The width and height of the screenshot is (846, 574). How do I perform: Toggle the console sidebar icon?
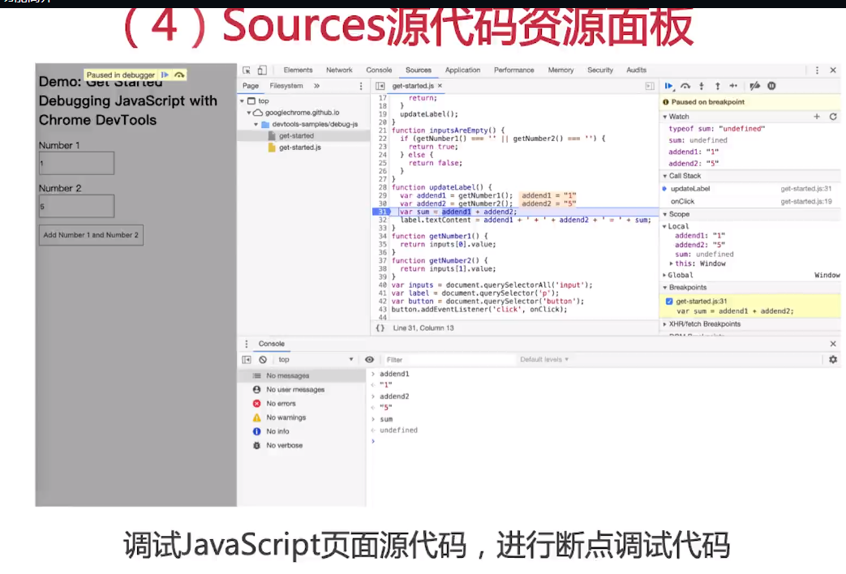tap(247, 360)
